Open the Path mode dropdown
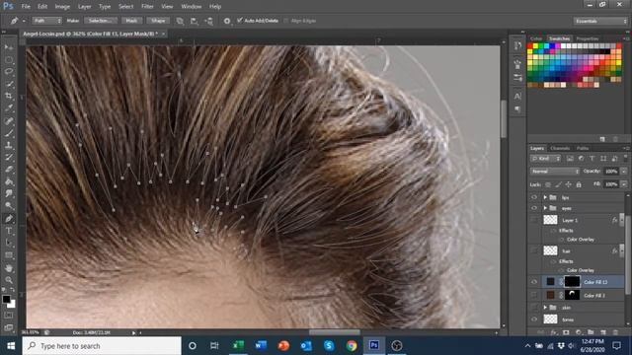 [x=47, y=21]
